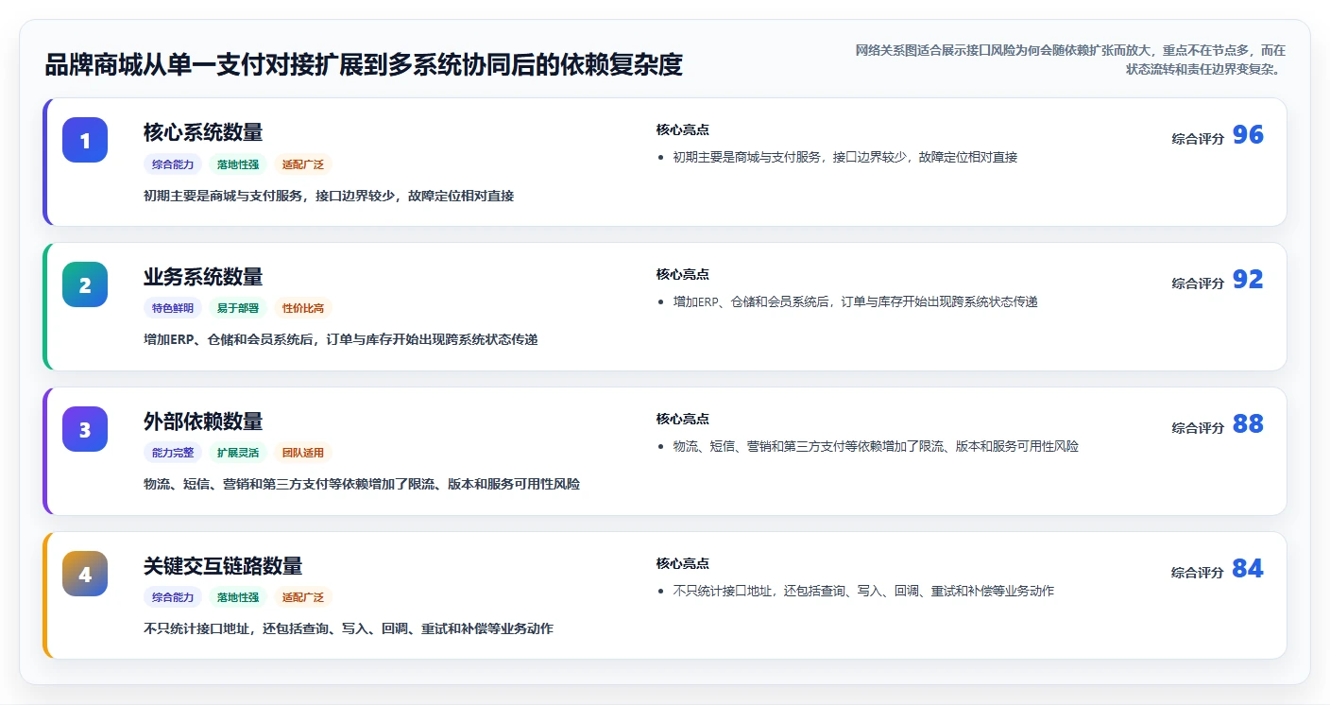Screen dimensions: 1330x705
Task: Select the bullet point about ERP、仓储和会员系统
Action: click(856, 301)
